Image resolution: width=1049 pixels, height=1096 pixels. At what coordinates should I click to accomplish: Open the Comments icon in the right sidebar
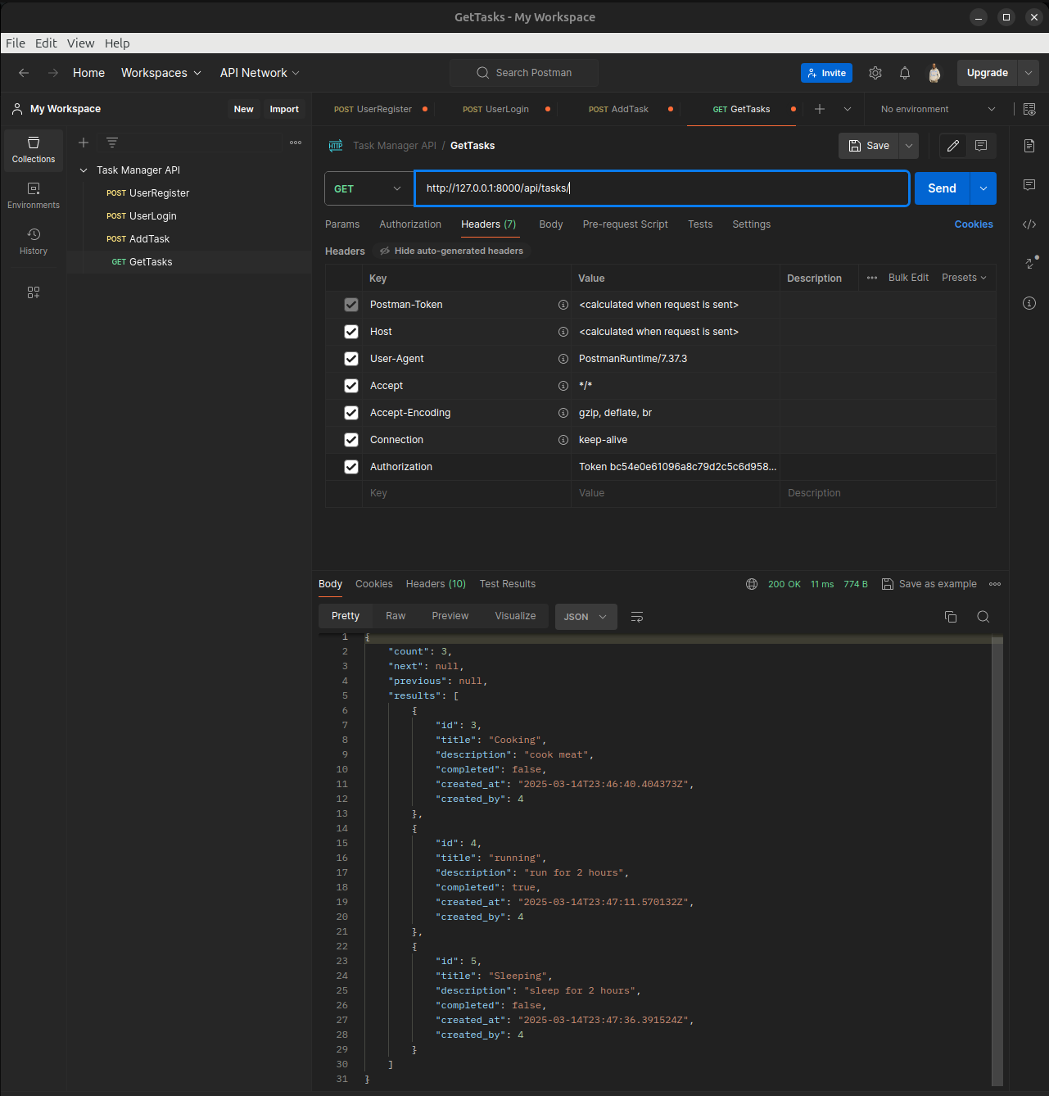pos(1029,185)
